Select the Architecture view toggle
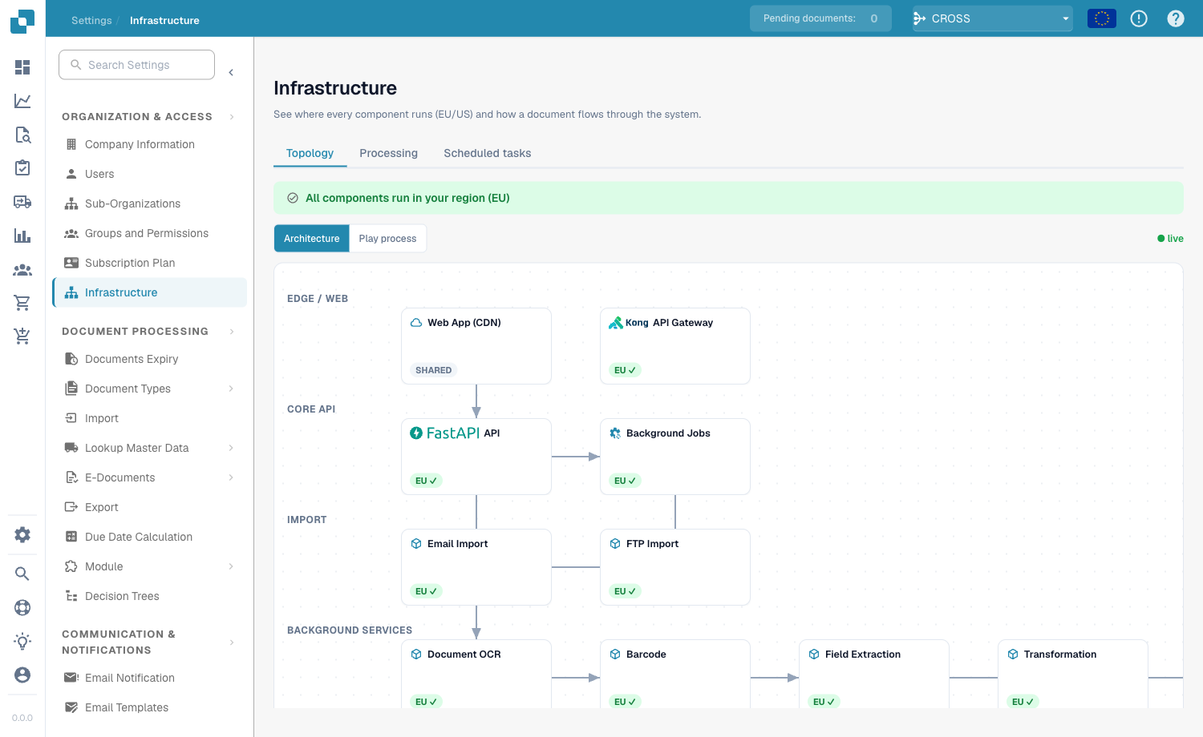 (x=312, y=239)
